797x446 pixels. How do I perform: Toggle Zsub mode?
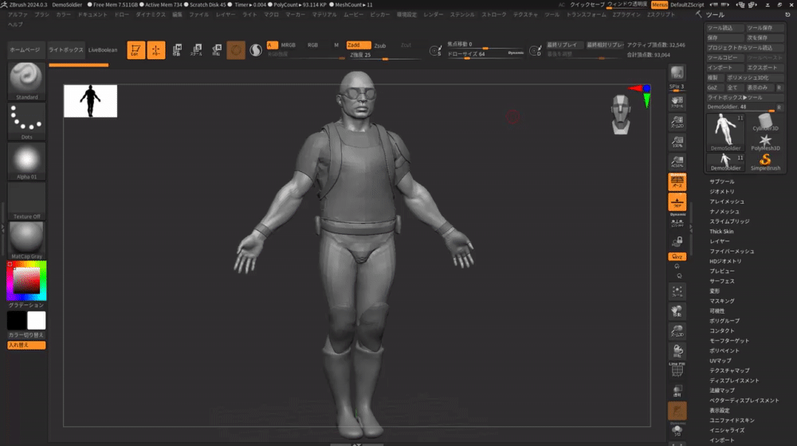coord(379,45)
